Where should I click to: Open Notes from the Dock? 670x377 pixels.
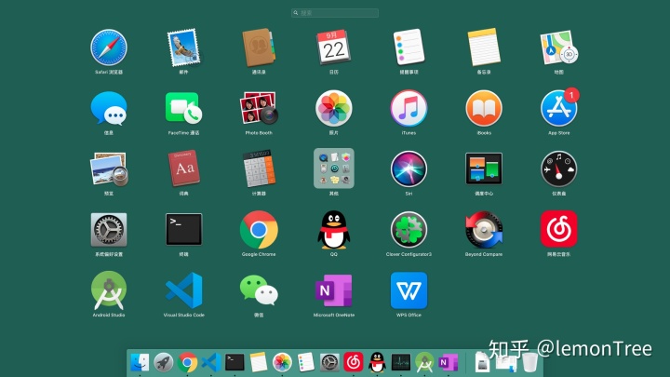click(x=259, y=362)
